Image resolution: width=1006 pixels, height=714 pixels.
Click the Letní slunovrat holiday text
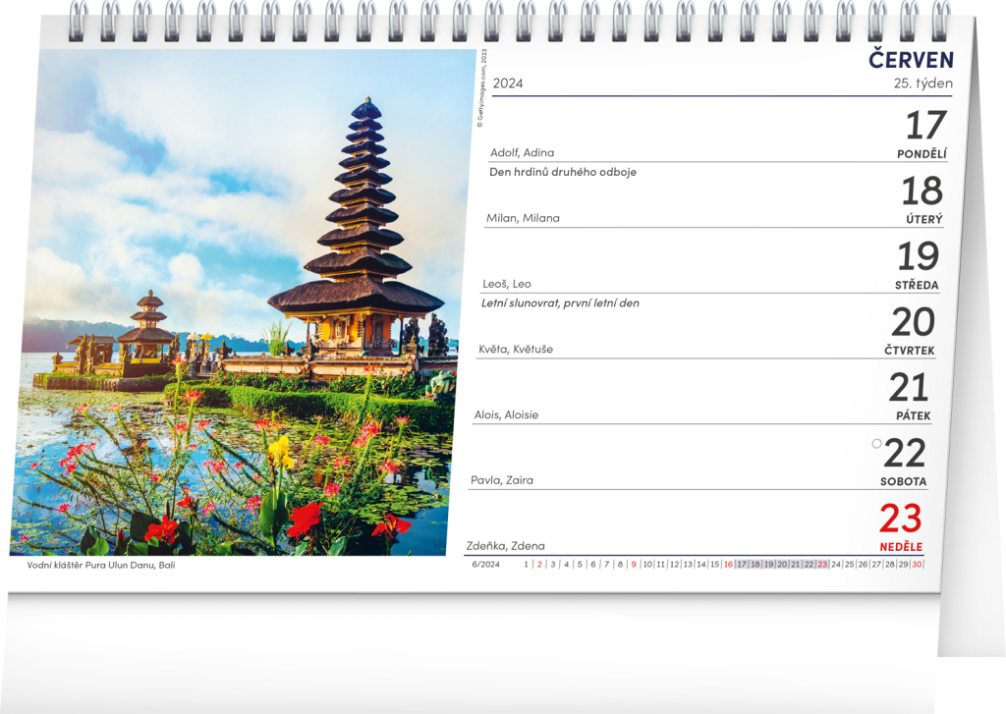tap(560, 303)
